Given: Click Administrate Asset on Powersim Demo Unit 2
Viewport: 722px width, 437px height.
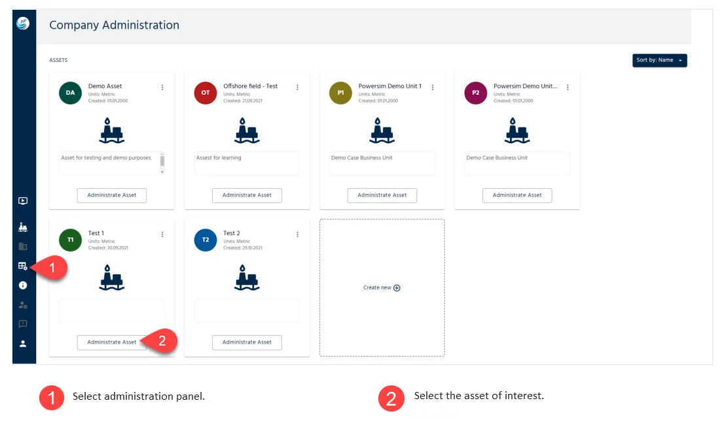Looking at the screenshot, I should coord(517,195).
